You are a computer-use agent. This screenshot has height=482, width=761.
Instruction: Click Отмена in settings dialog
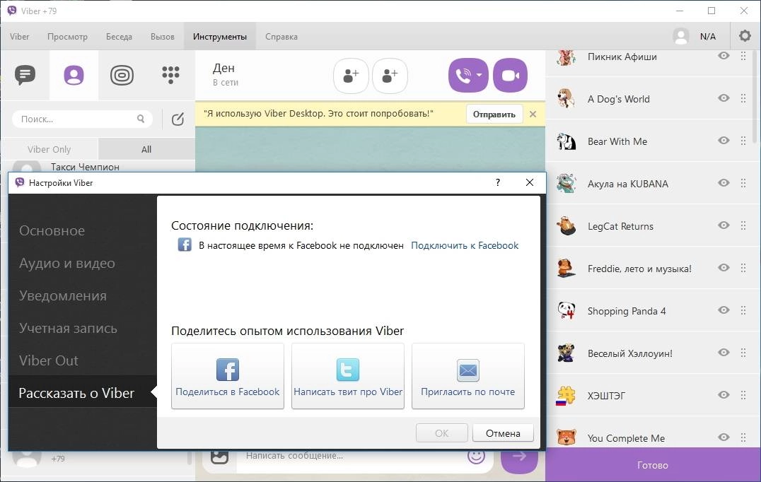[x=503, y=433]
